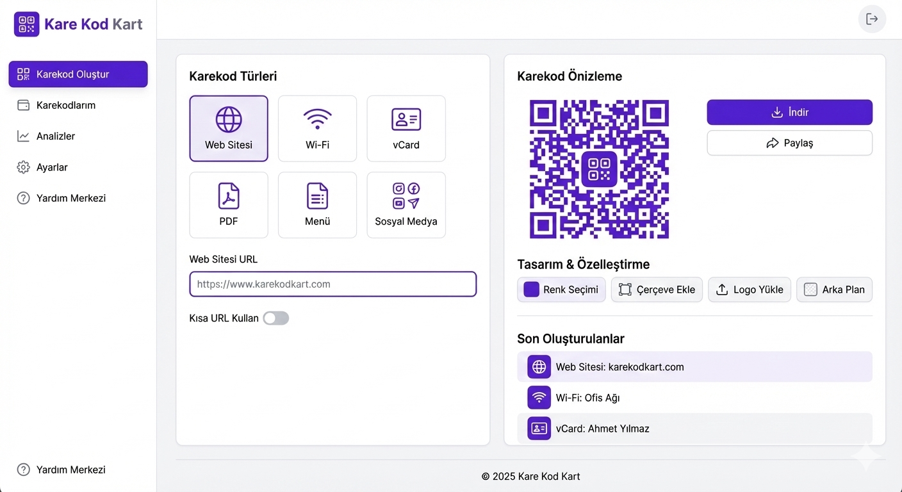
Task: Select the Web Sitesi globe icon tile
Action: coord(229,128)
